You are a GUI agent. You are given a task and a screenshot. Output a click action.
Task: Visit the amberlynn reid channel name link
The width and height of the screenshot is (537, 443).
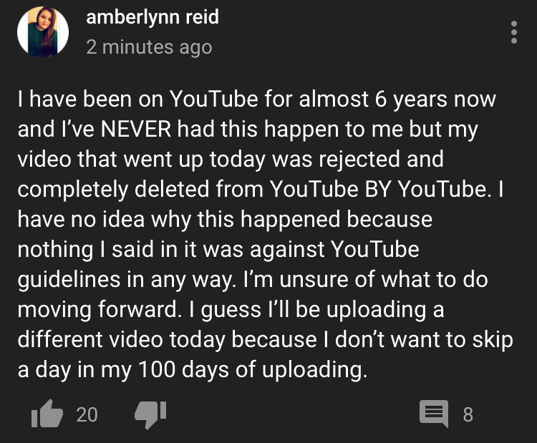[x=153, y=17]
